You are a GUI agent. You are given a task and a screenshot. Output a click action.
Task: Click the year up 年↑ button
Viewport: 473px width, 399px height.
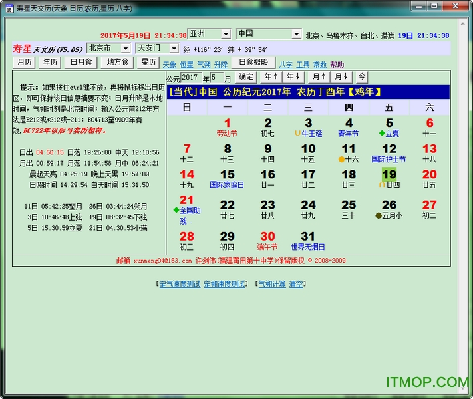point(270,77)
